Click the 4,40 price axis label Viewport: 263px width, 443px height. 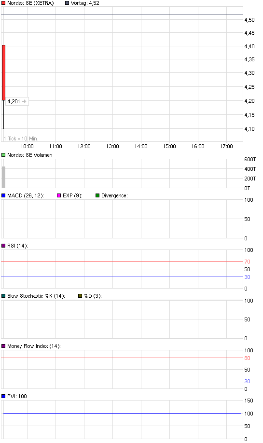[x=249, y=46]
